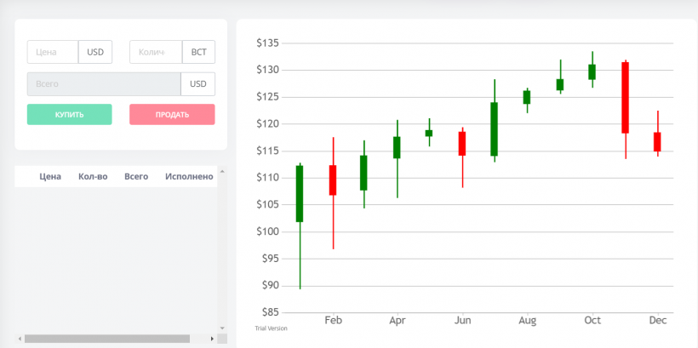
Task: Click the КУПИТЬ buy button
Action: [x=70, y=114]
